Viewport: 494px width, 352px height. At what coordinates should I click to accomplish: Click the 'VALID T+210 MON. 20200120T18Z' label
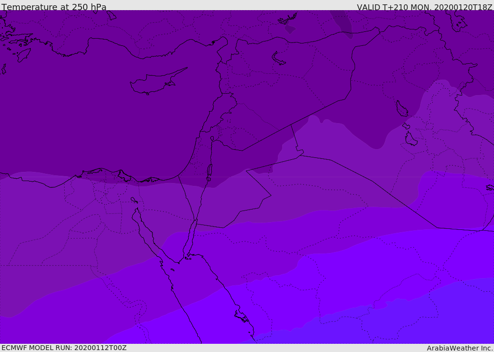tap(425, 7)
